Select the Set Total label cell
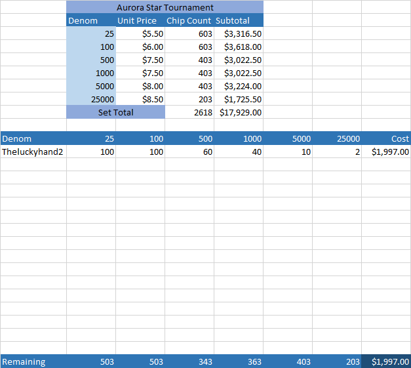This screenshot has height=368, width=411. coord(115,112)
